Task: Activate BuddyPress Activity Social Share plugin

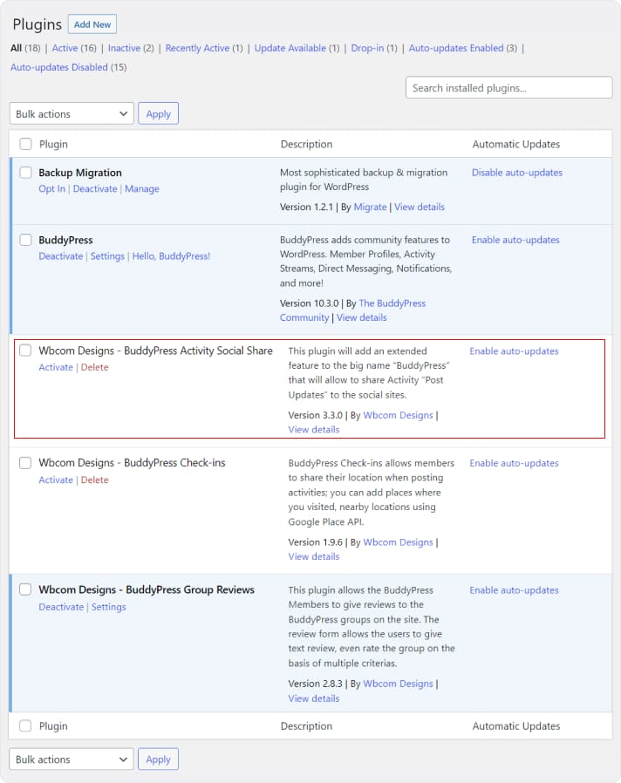Action: point(56,367)
